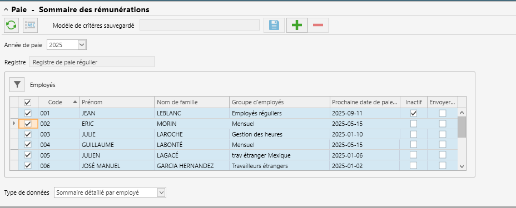
Task: Uncheck selection checkbox for employee 001
Action: pyautogui.click(x=28, y=113)
